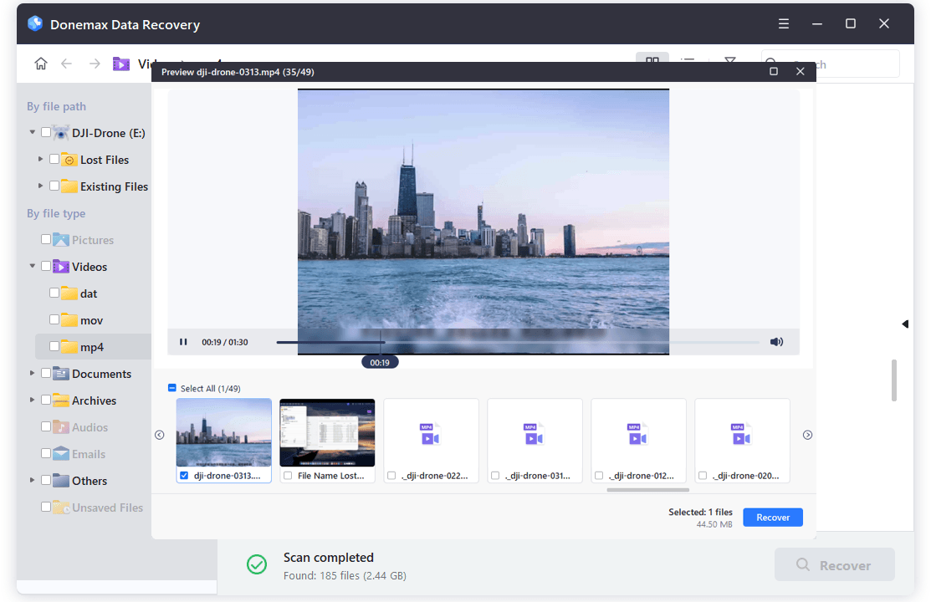Click the Recover button near Scan completed
Screen dimensions: 931x602
click(x=834, y=564)
